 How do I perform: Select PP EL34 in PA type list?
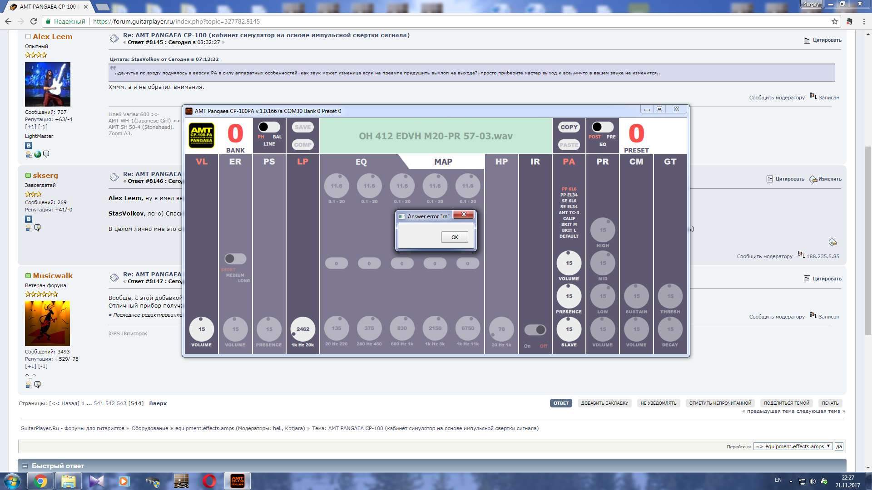click(x=569, y=195)
